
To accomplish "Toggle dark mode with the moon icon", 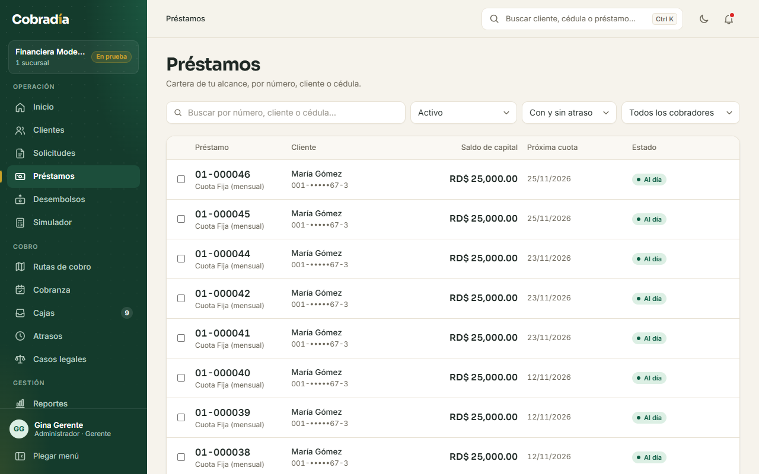I will tap(704, 19).
